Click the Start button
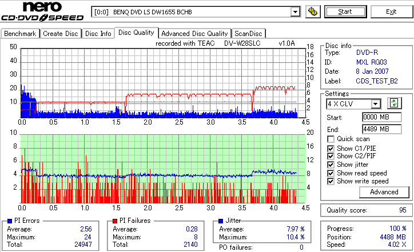Image resolution: width=414 pixels, height=252 pixels. click(x=345, y=11)
